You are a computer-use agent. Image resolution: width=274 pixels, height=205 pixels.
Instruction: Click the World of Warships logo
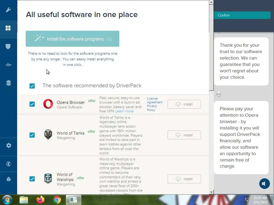point(48,179)
